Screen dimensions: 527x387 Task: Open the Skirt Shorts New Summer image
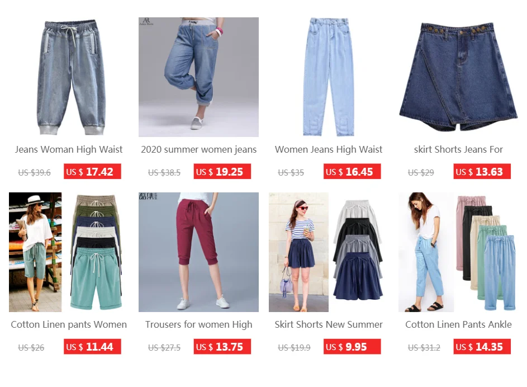[x=329, y=252]
